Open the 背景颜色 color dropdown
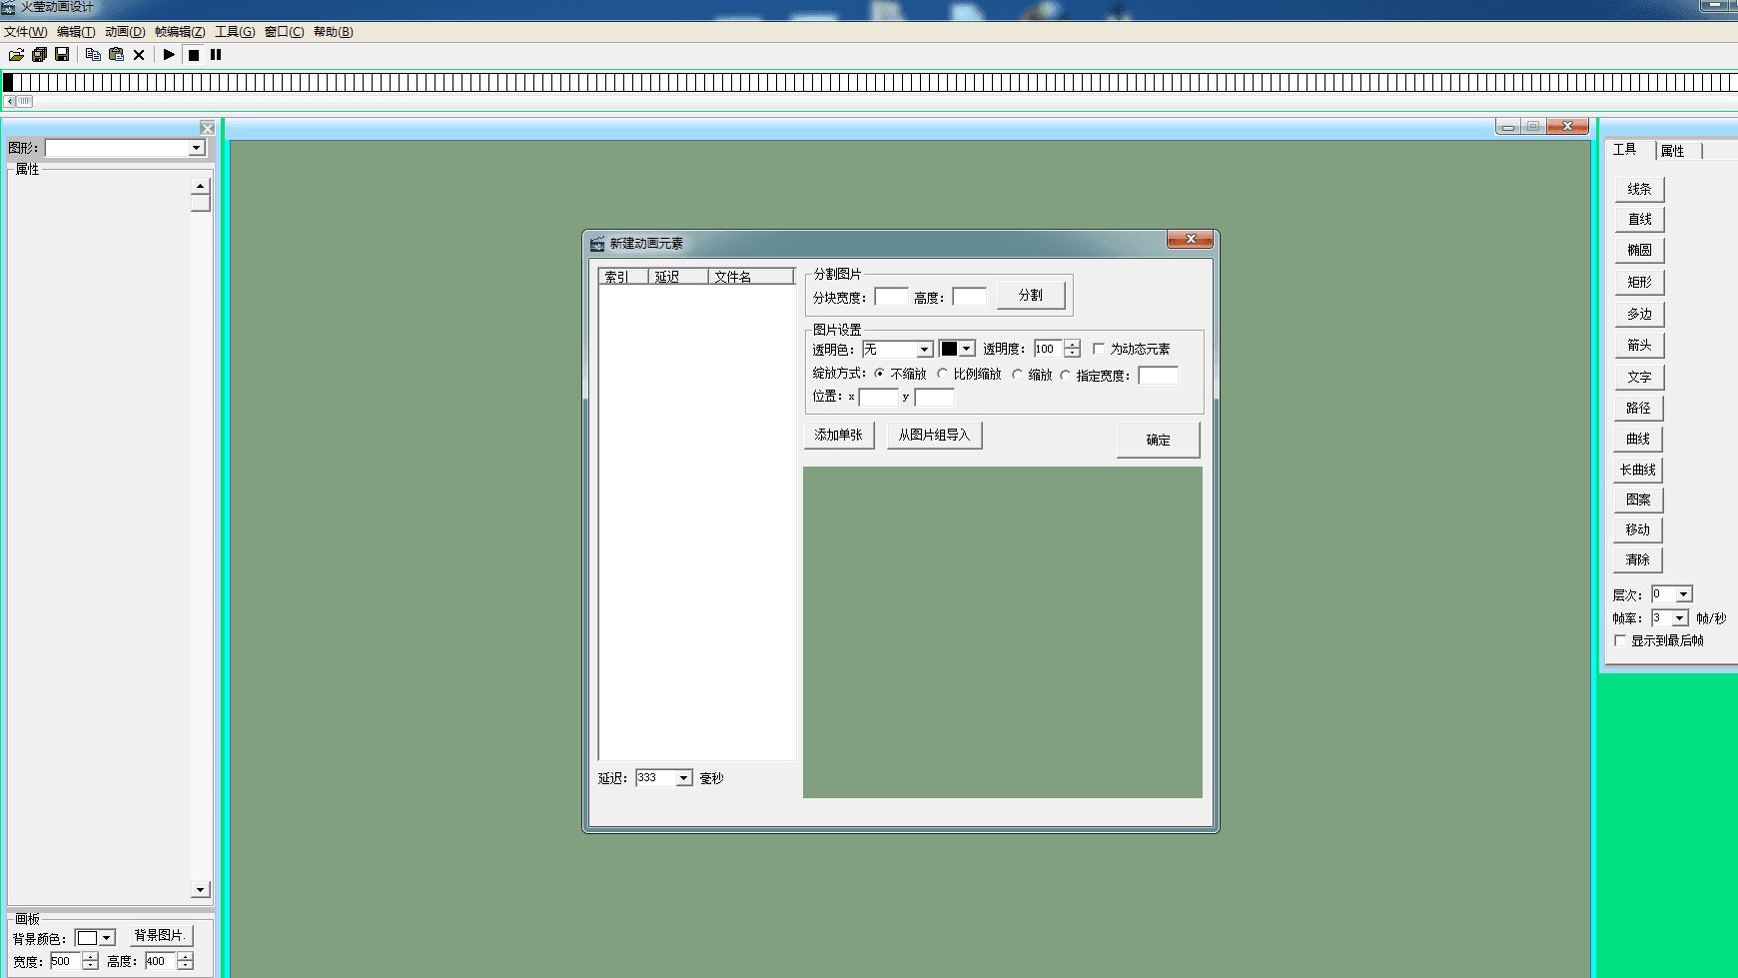The width and height of the screenshot is (1738, 978). (96, 938)
